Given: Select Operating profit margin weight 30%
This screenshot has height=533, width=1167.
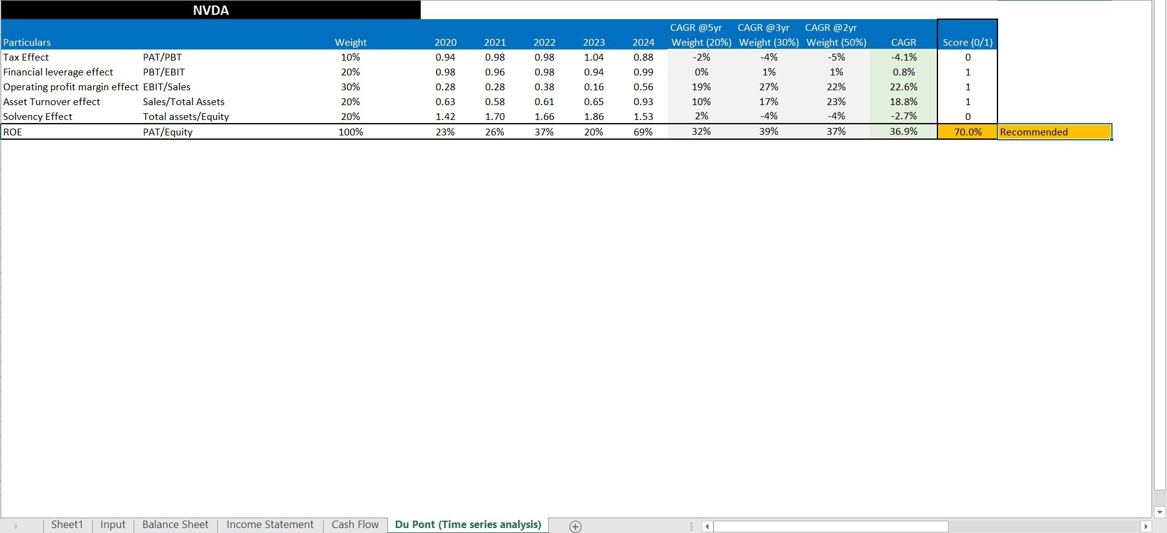Looking at the screenshot, I should (x=350, y=87).
